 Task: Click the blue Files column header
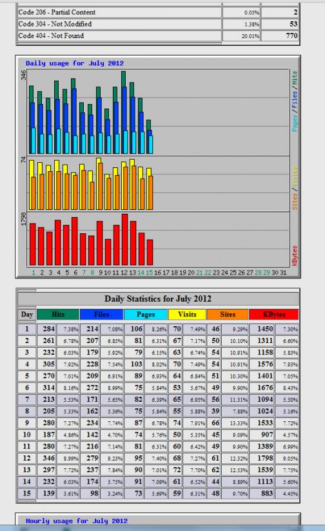click(101, 314)
